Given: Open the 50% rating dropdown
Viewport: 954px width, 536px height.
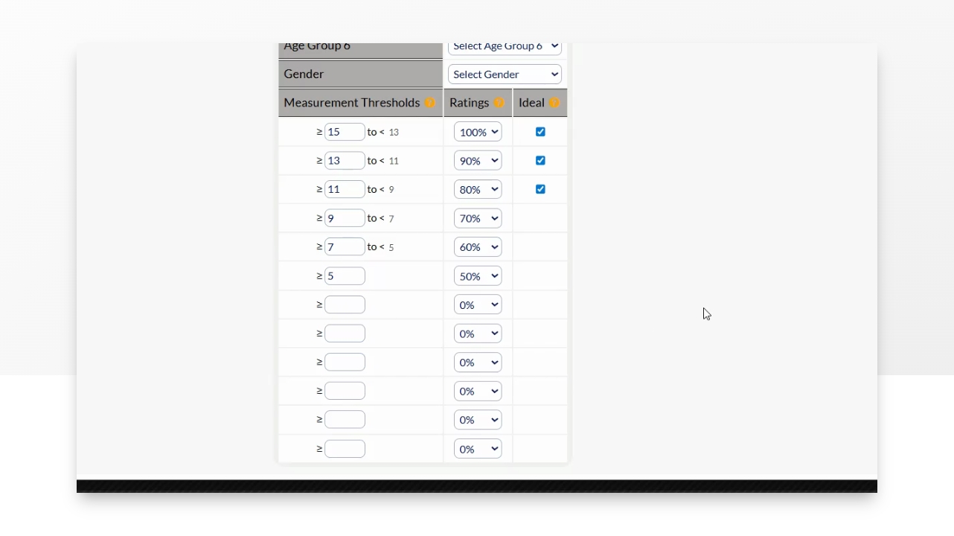Looking at the screenshot, I should tap(478, 276).
